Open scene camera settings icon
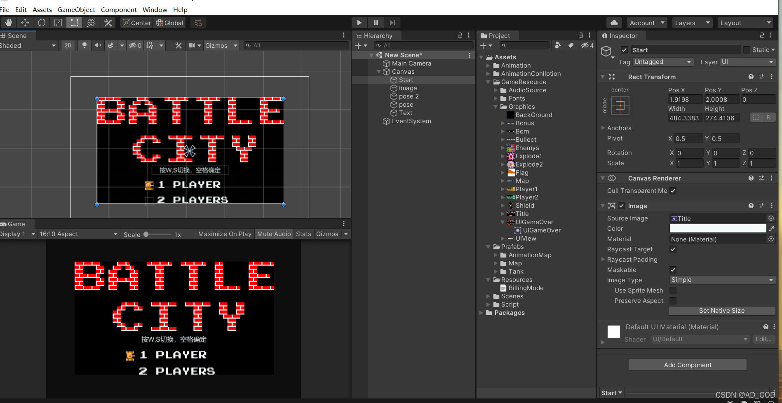 (x=192, y=45)
